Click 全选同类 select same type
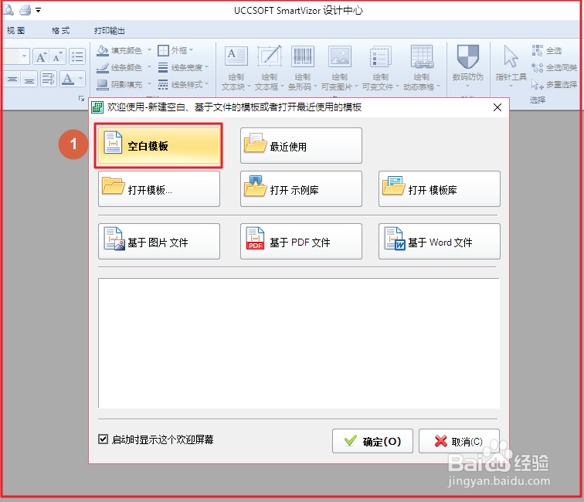This screenshot has width=584, height=502. pyautogui.click(x=554, y=67)
